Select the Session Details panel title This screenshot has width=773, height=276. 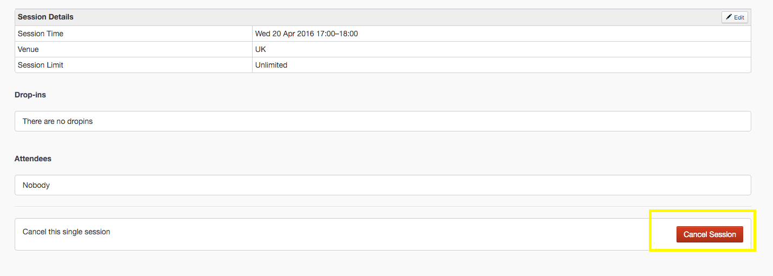point(46,17)
